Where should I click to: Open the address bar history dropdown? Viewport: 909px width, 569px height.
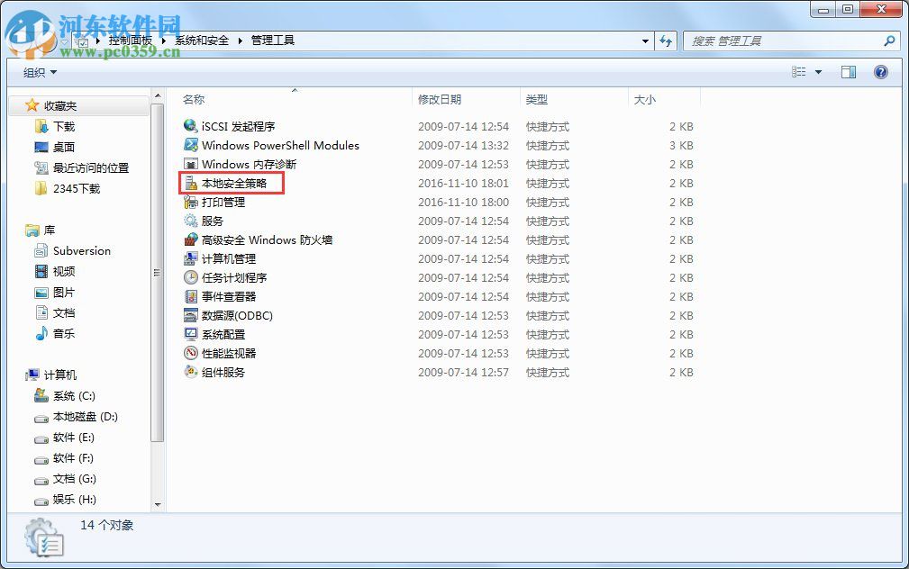[645, 41]
